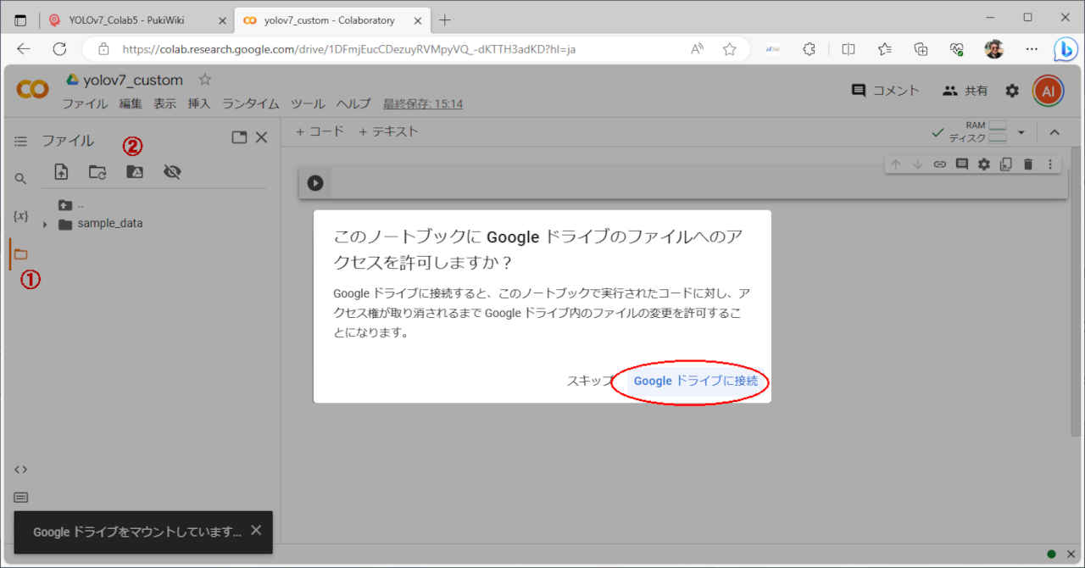Open cell settings gear in cell toolbar

[984, 164]
